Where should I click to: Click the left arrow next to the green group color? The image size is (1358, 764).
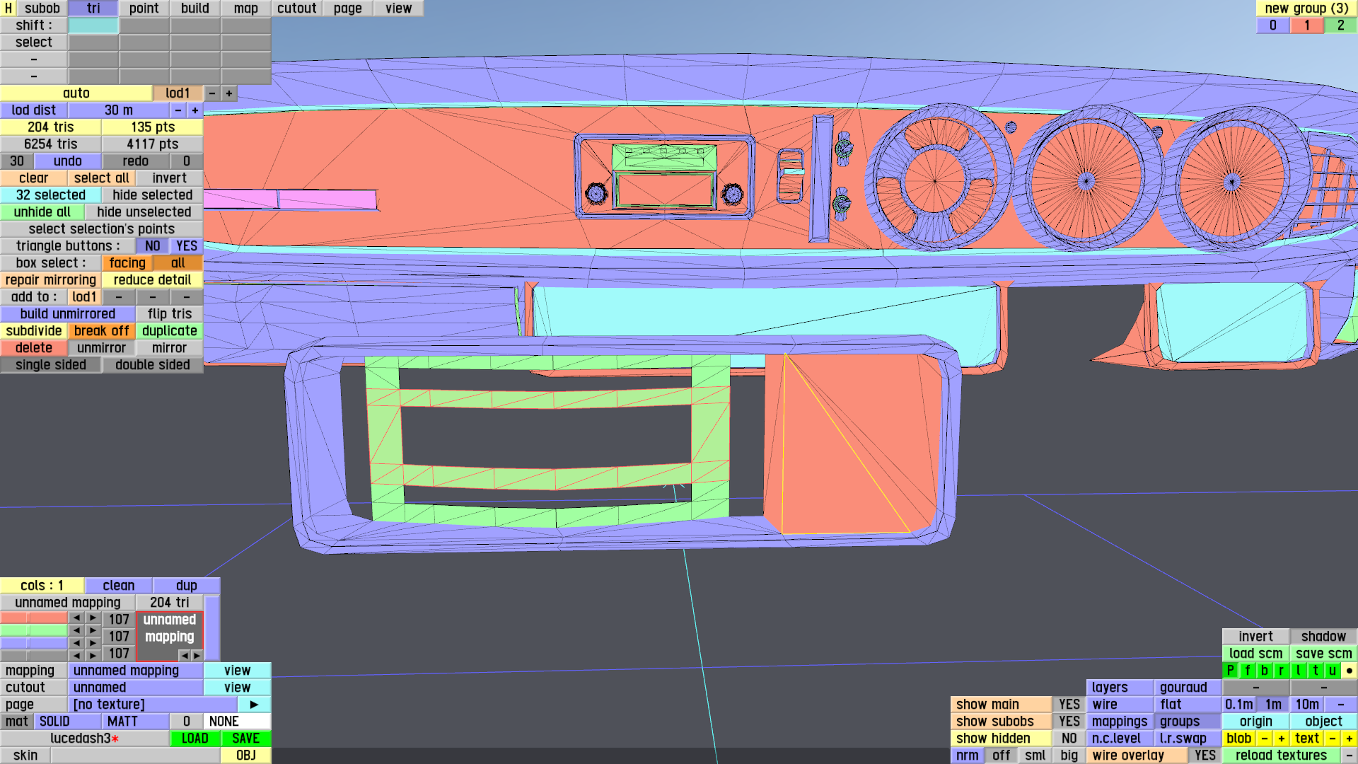[x=76, y=630]
